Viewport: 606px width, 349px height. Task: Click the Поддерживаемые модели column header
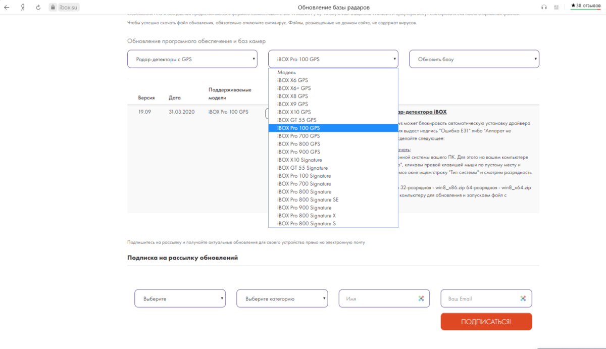[230, 94]
